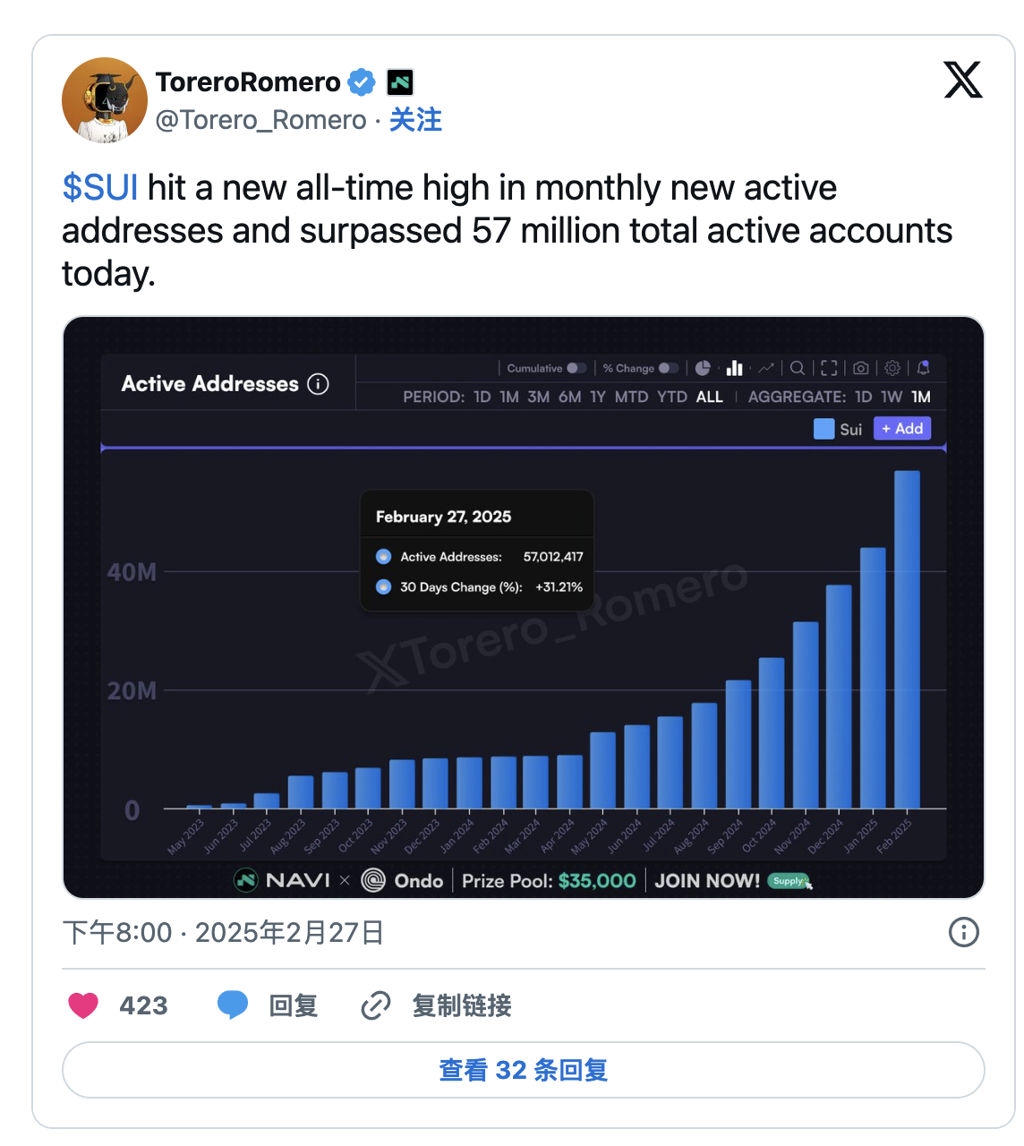Set aggregate to 1W
This screenshot has width=1024, height=1146.
[x=892, y=397]
